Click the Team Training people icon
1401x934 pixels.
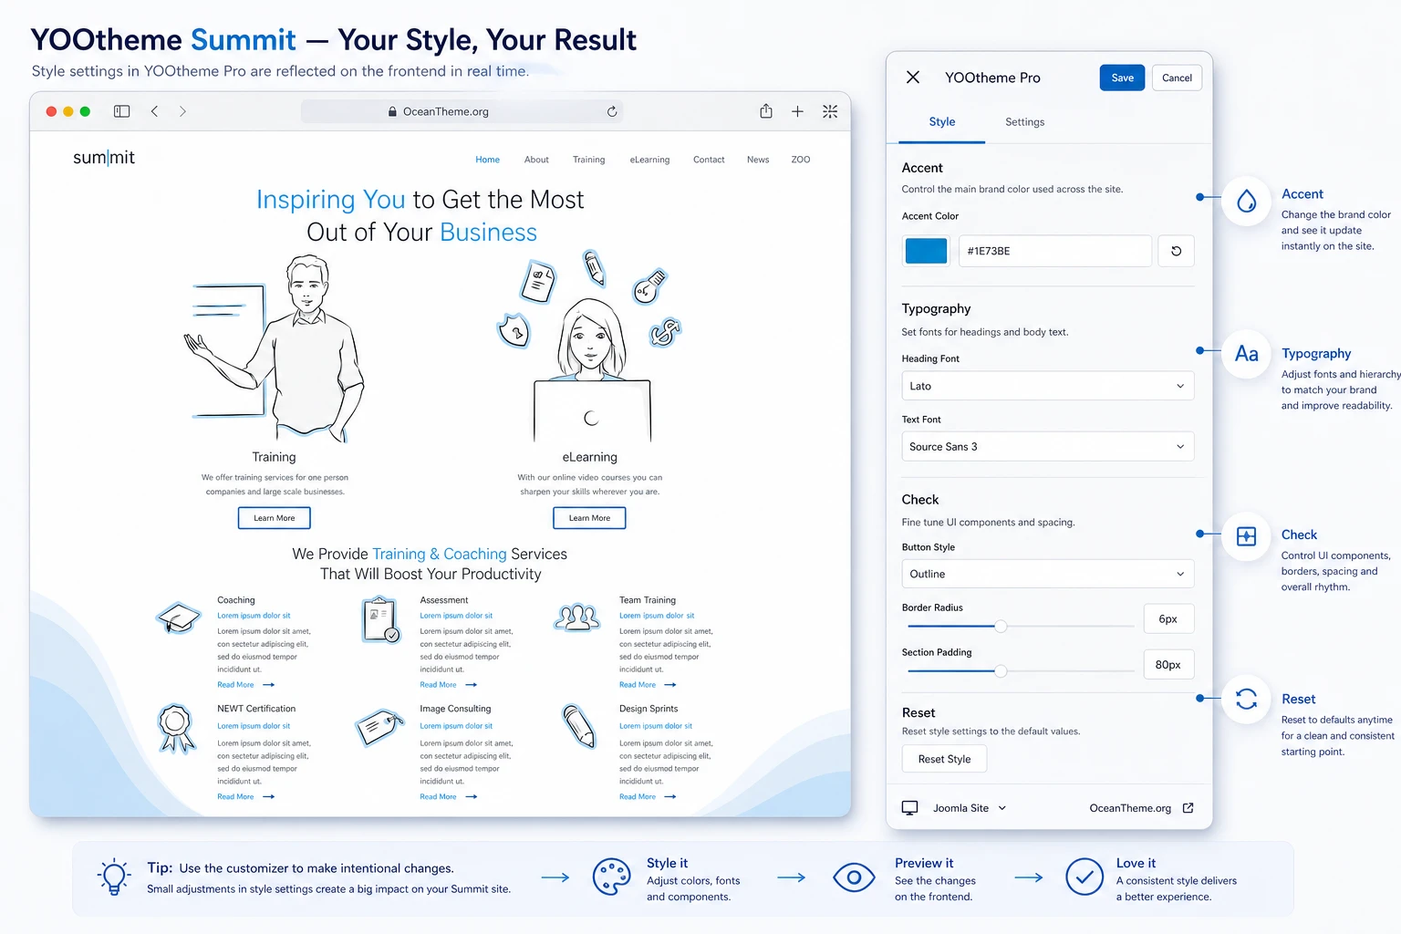pyautogui.click(x=577, y=618)
